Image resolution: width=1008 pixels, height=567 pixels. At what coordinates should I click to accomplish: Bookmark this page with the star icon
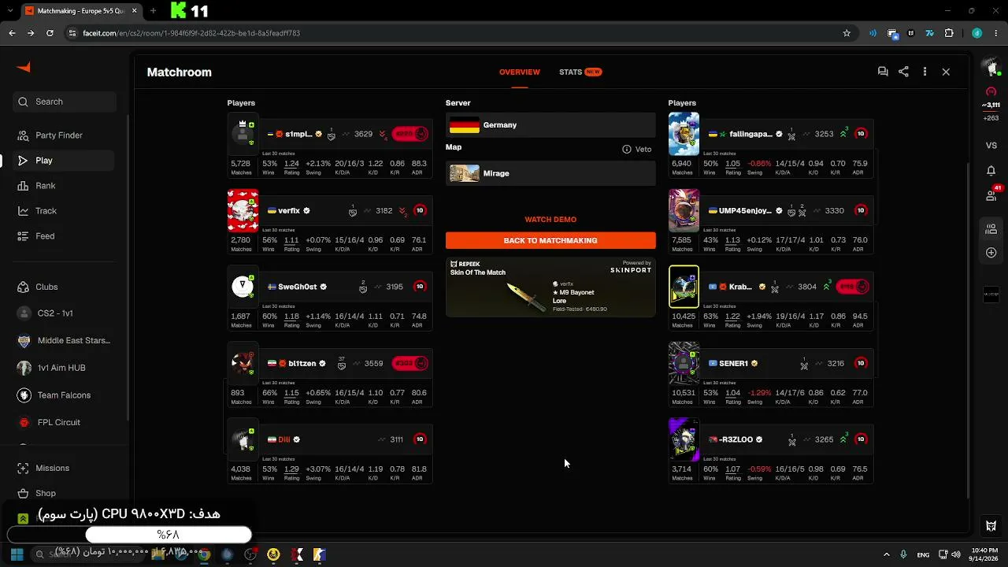pos(847,33)
